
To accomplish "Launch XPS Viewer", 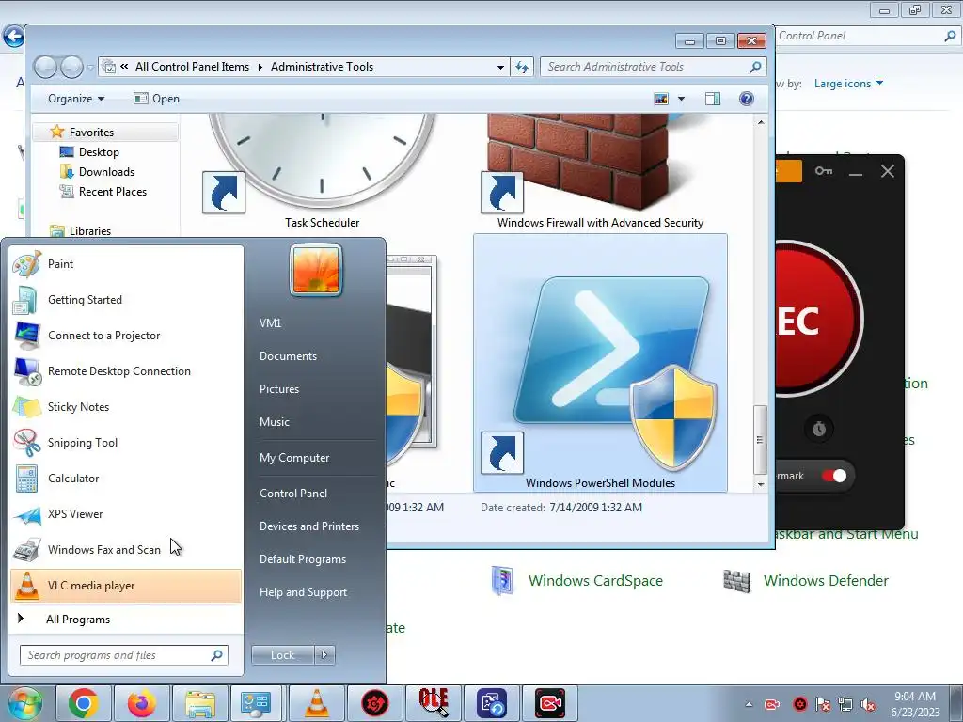I will (x=126, y=514).
